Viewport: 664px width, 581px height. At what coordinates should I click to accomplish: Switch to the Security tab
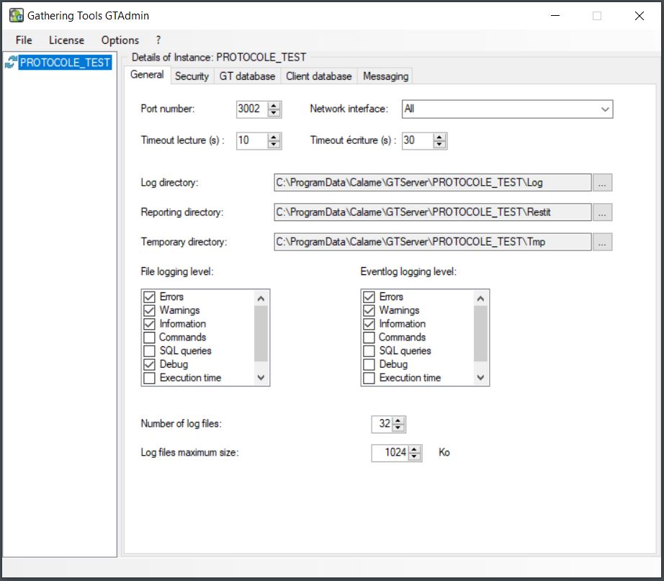pyautogui.click(x=192, y=76)
